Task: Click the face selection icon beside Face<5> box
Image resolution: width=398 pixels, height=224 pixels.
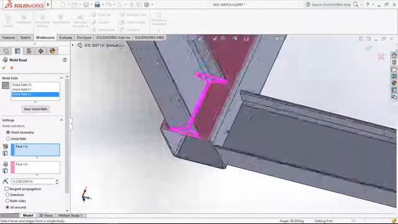Action: coord(6,147)
